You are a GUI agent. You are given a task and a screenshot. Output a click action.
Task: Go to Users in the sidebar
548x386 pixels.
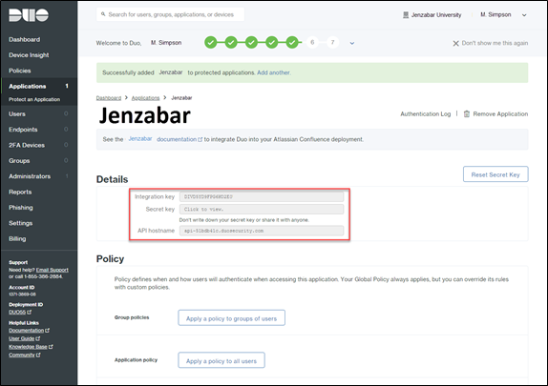[17, 113]
